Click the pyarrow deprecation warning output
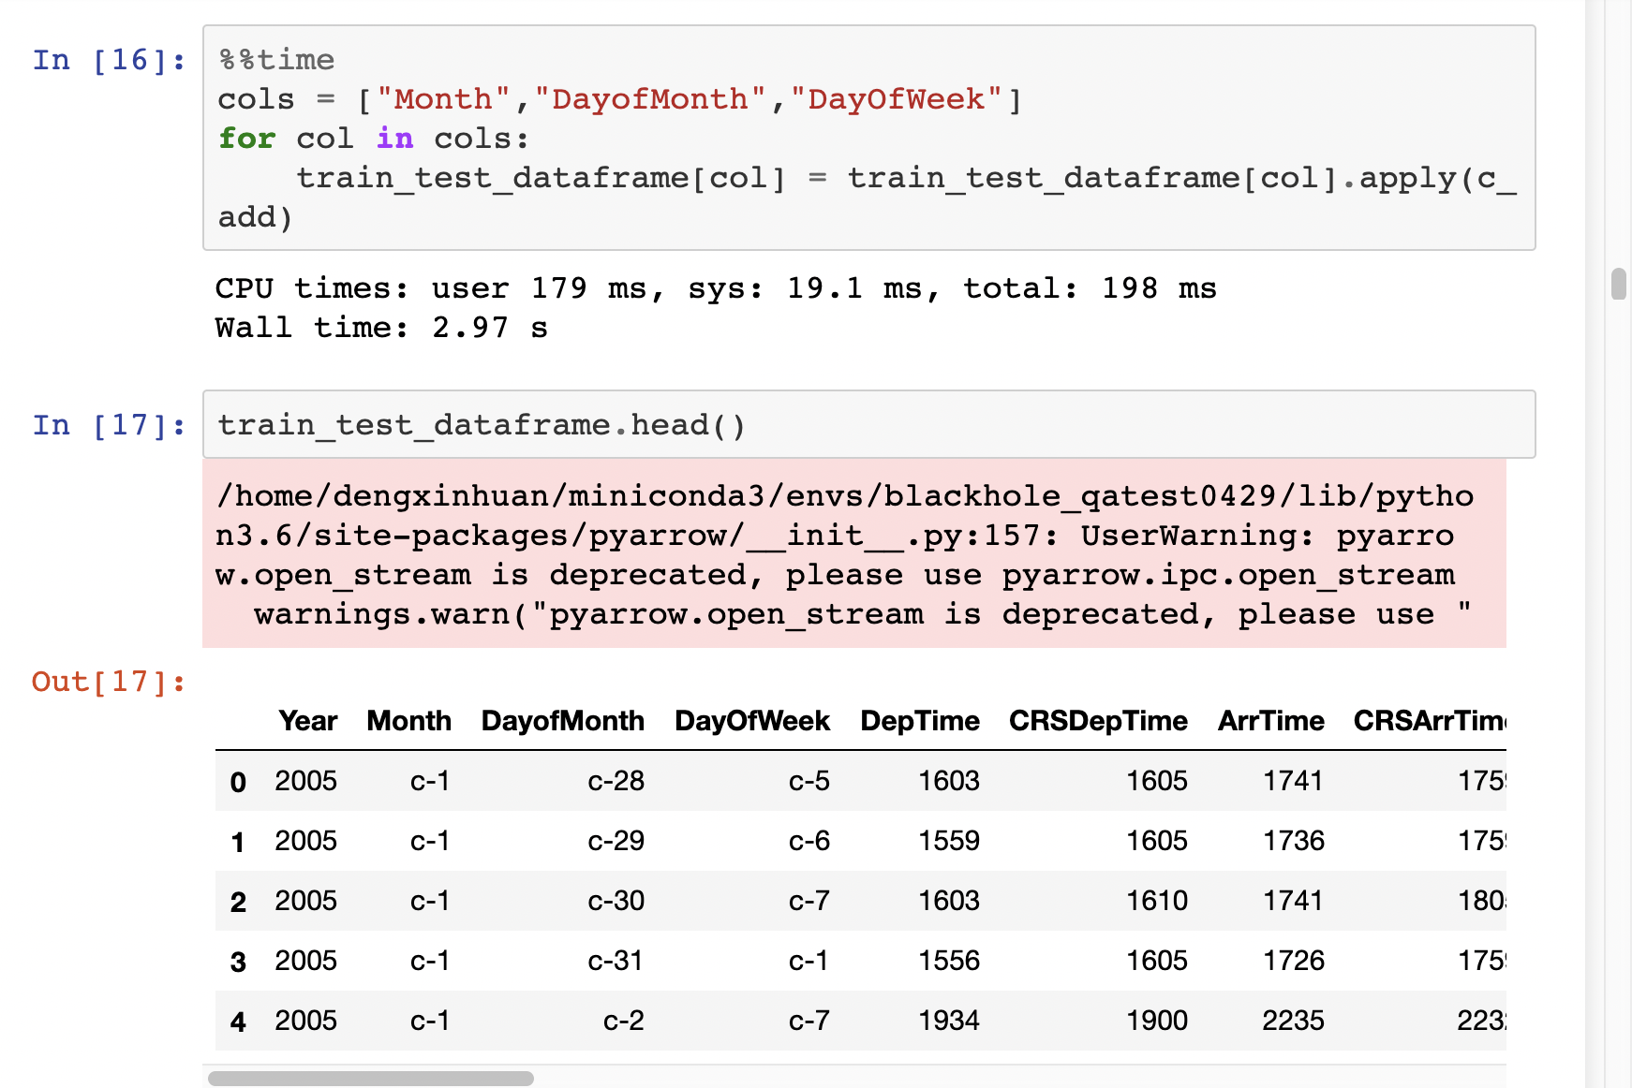This screenshot has height=1088, width=1632. (843, 554)
